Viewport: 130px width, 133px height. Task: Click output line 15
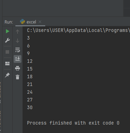click(30, 69)
